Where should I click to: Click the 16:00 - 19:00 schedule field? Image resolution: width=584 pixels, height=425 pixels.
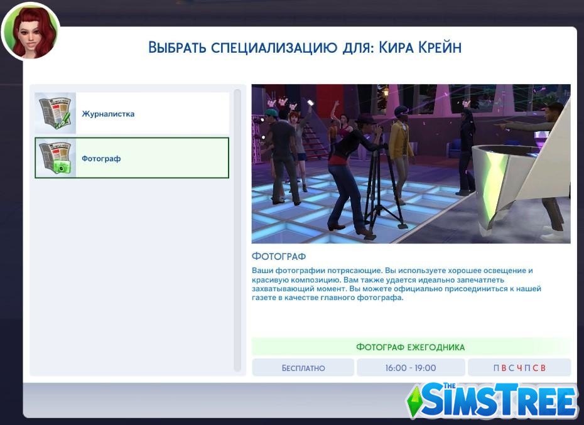pyautogui.click(x=411, y=368)
